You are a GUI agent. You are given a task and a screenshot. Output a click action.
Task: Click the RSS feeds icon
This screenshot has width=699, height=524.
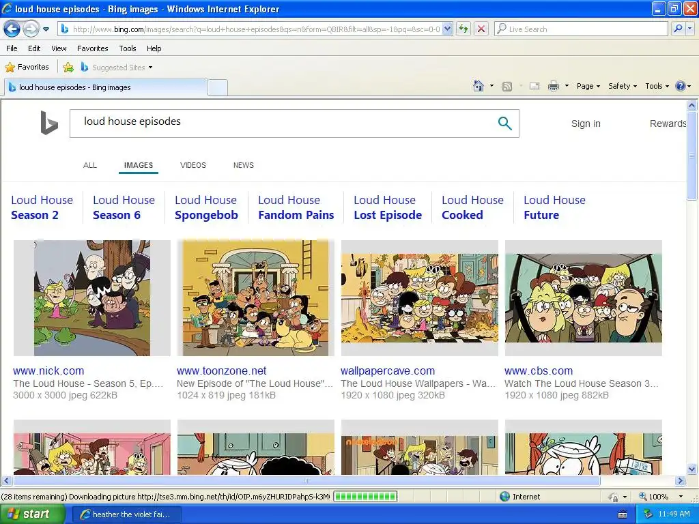[x=507, y=86]
